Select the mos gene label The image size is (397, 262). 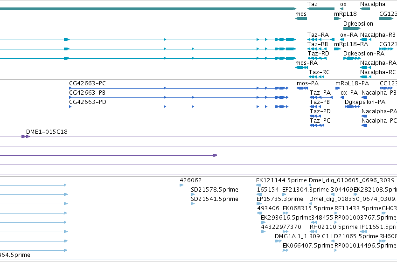coord(301,14)
